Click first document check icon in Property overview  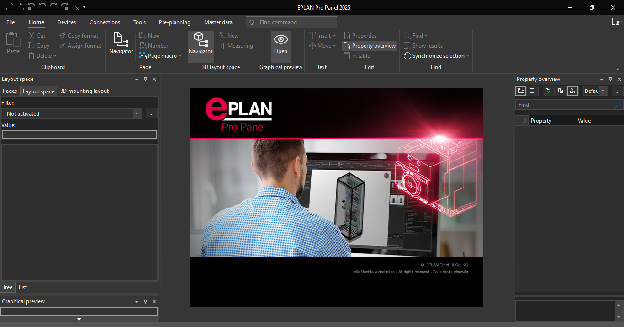[548, 91]
